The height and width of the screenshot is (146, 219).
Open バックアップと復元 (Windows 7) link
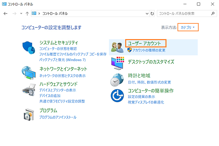(62, 60)
